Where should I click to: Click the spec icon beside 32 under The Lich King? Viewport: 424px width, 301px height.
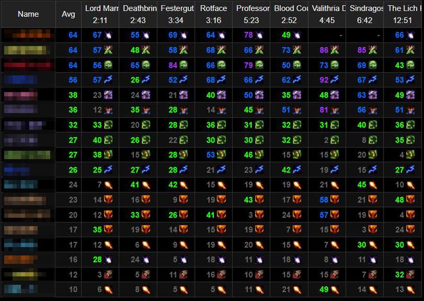coord(411,275)
